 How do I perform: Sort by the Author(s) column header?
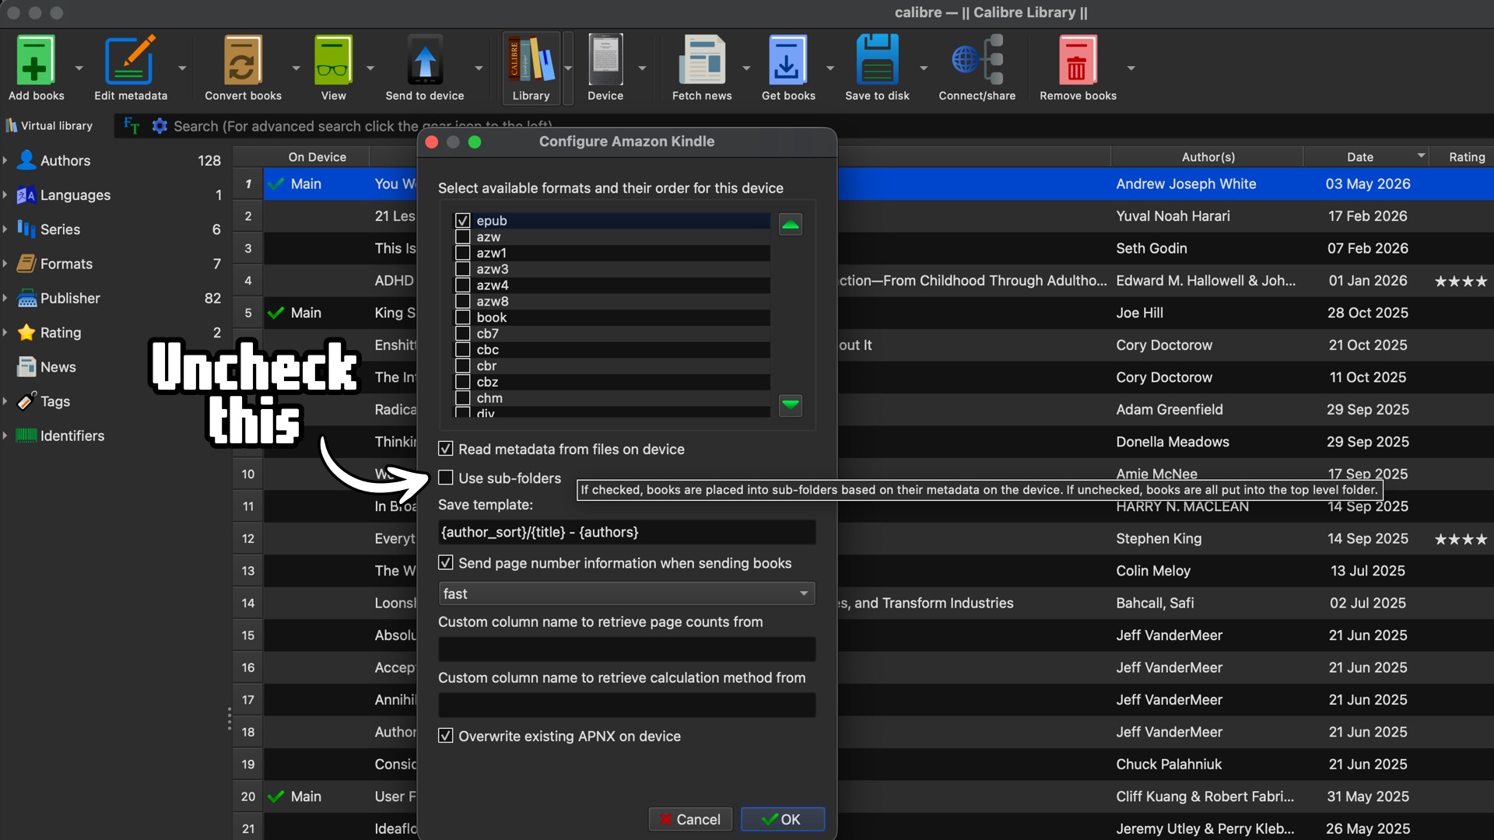pos(1208,157)
